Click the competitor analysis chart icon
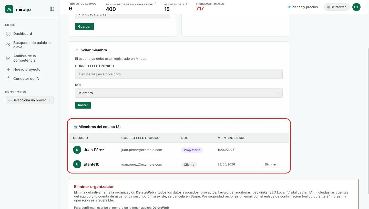This screenshot has width=369, height=209. 8,58
